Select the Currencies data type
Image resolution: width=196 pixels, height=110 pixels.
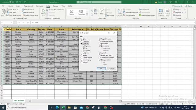pos(81,12)
